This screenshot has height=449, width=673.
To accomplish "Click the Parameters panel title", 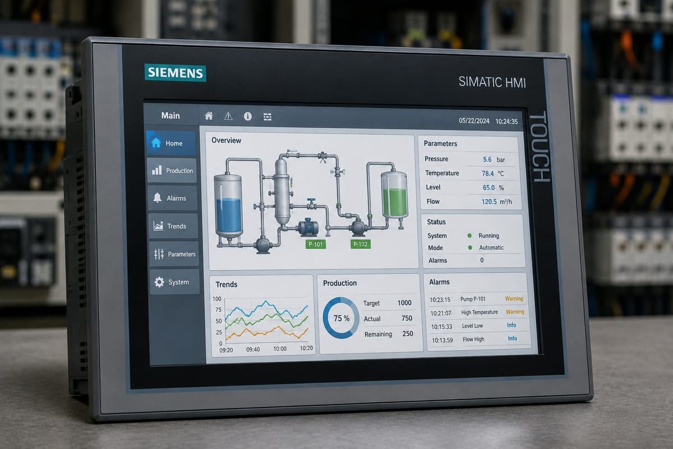I will pos(440,144).
